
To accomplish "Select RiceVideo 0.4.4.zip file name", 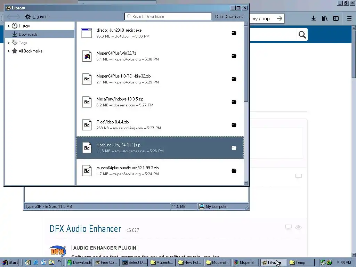I will tap(113, 122).
